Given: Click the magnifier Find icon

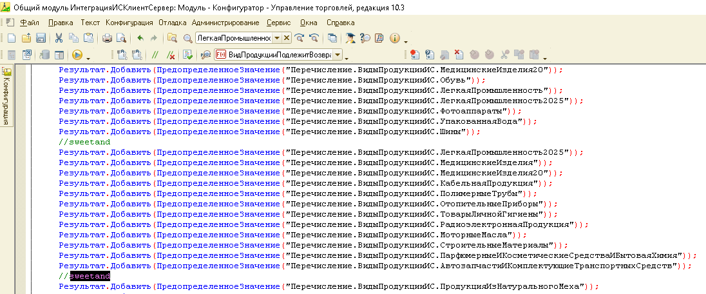Looking at the screenshot, I should [x=187, y=38].
